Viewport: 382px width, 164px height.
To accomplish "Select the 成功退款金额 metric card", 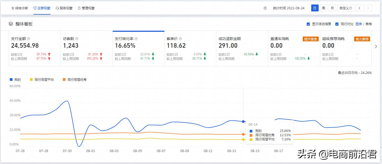I will [x=242, y=48].
